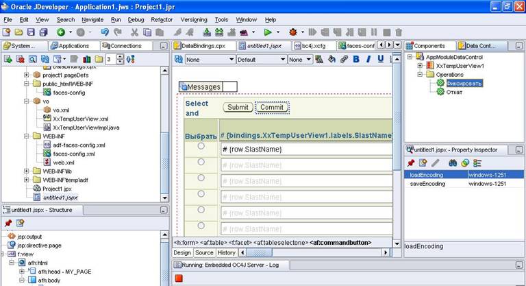526x286 pixels.
Task: Select the Фиксировать operation
Action: tap(464, 83)
